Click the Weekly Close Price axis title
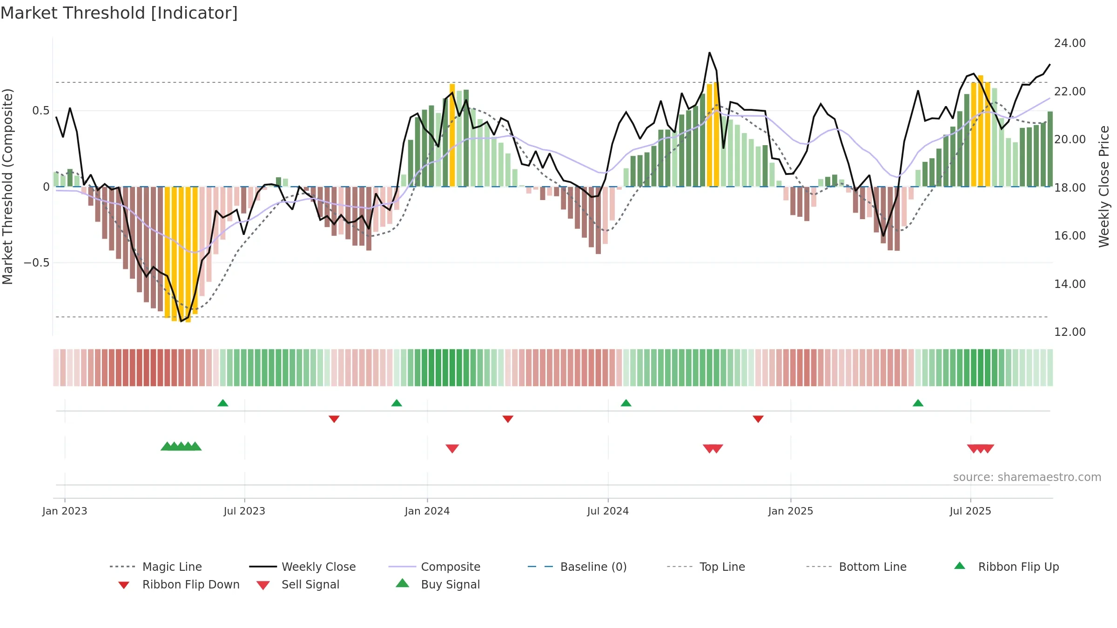The image size is (1117, 628). [x=1104, y=187]
